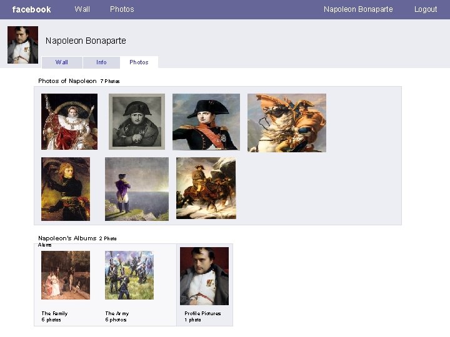The image size is (450, 337).
Task: Select the Photos profile tab
Action: point(139,62)
